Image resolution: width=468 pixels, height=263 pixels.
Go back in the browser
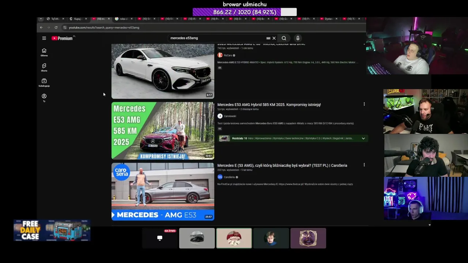pos(41,27)
